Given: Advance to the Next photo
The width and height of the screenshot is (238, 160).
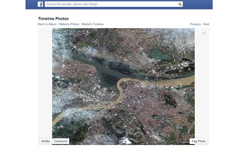Looking at the screenshot, I should [206, 24].
